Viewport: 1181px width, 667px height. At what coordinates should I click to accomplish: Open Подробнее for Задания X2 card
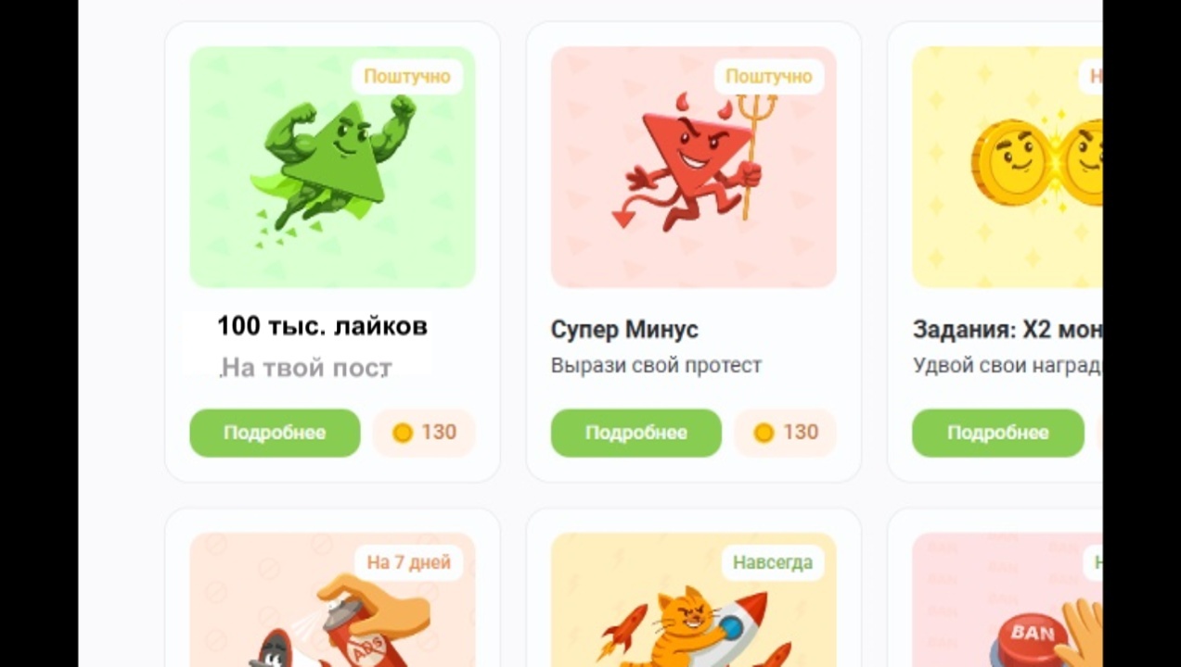pyautogui.click(x=998, y=433)
